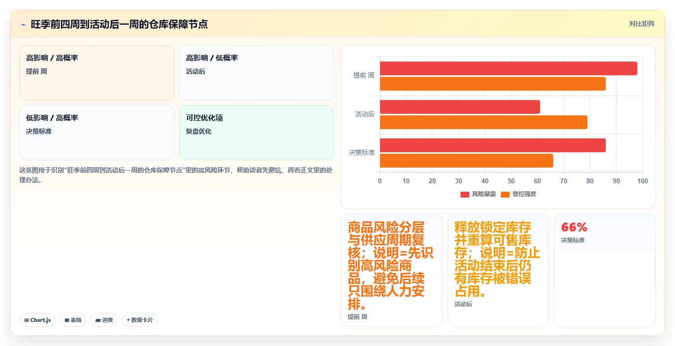This screenshot has height=346, width=675.
Task: Click the 复盘优化 text in green card
Action: pyautogui.click(x=199, y=131)
